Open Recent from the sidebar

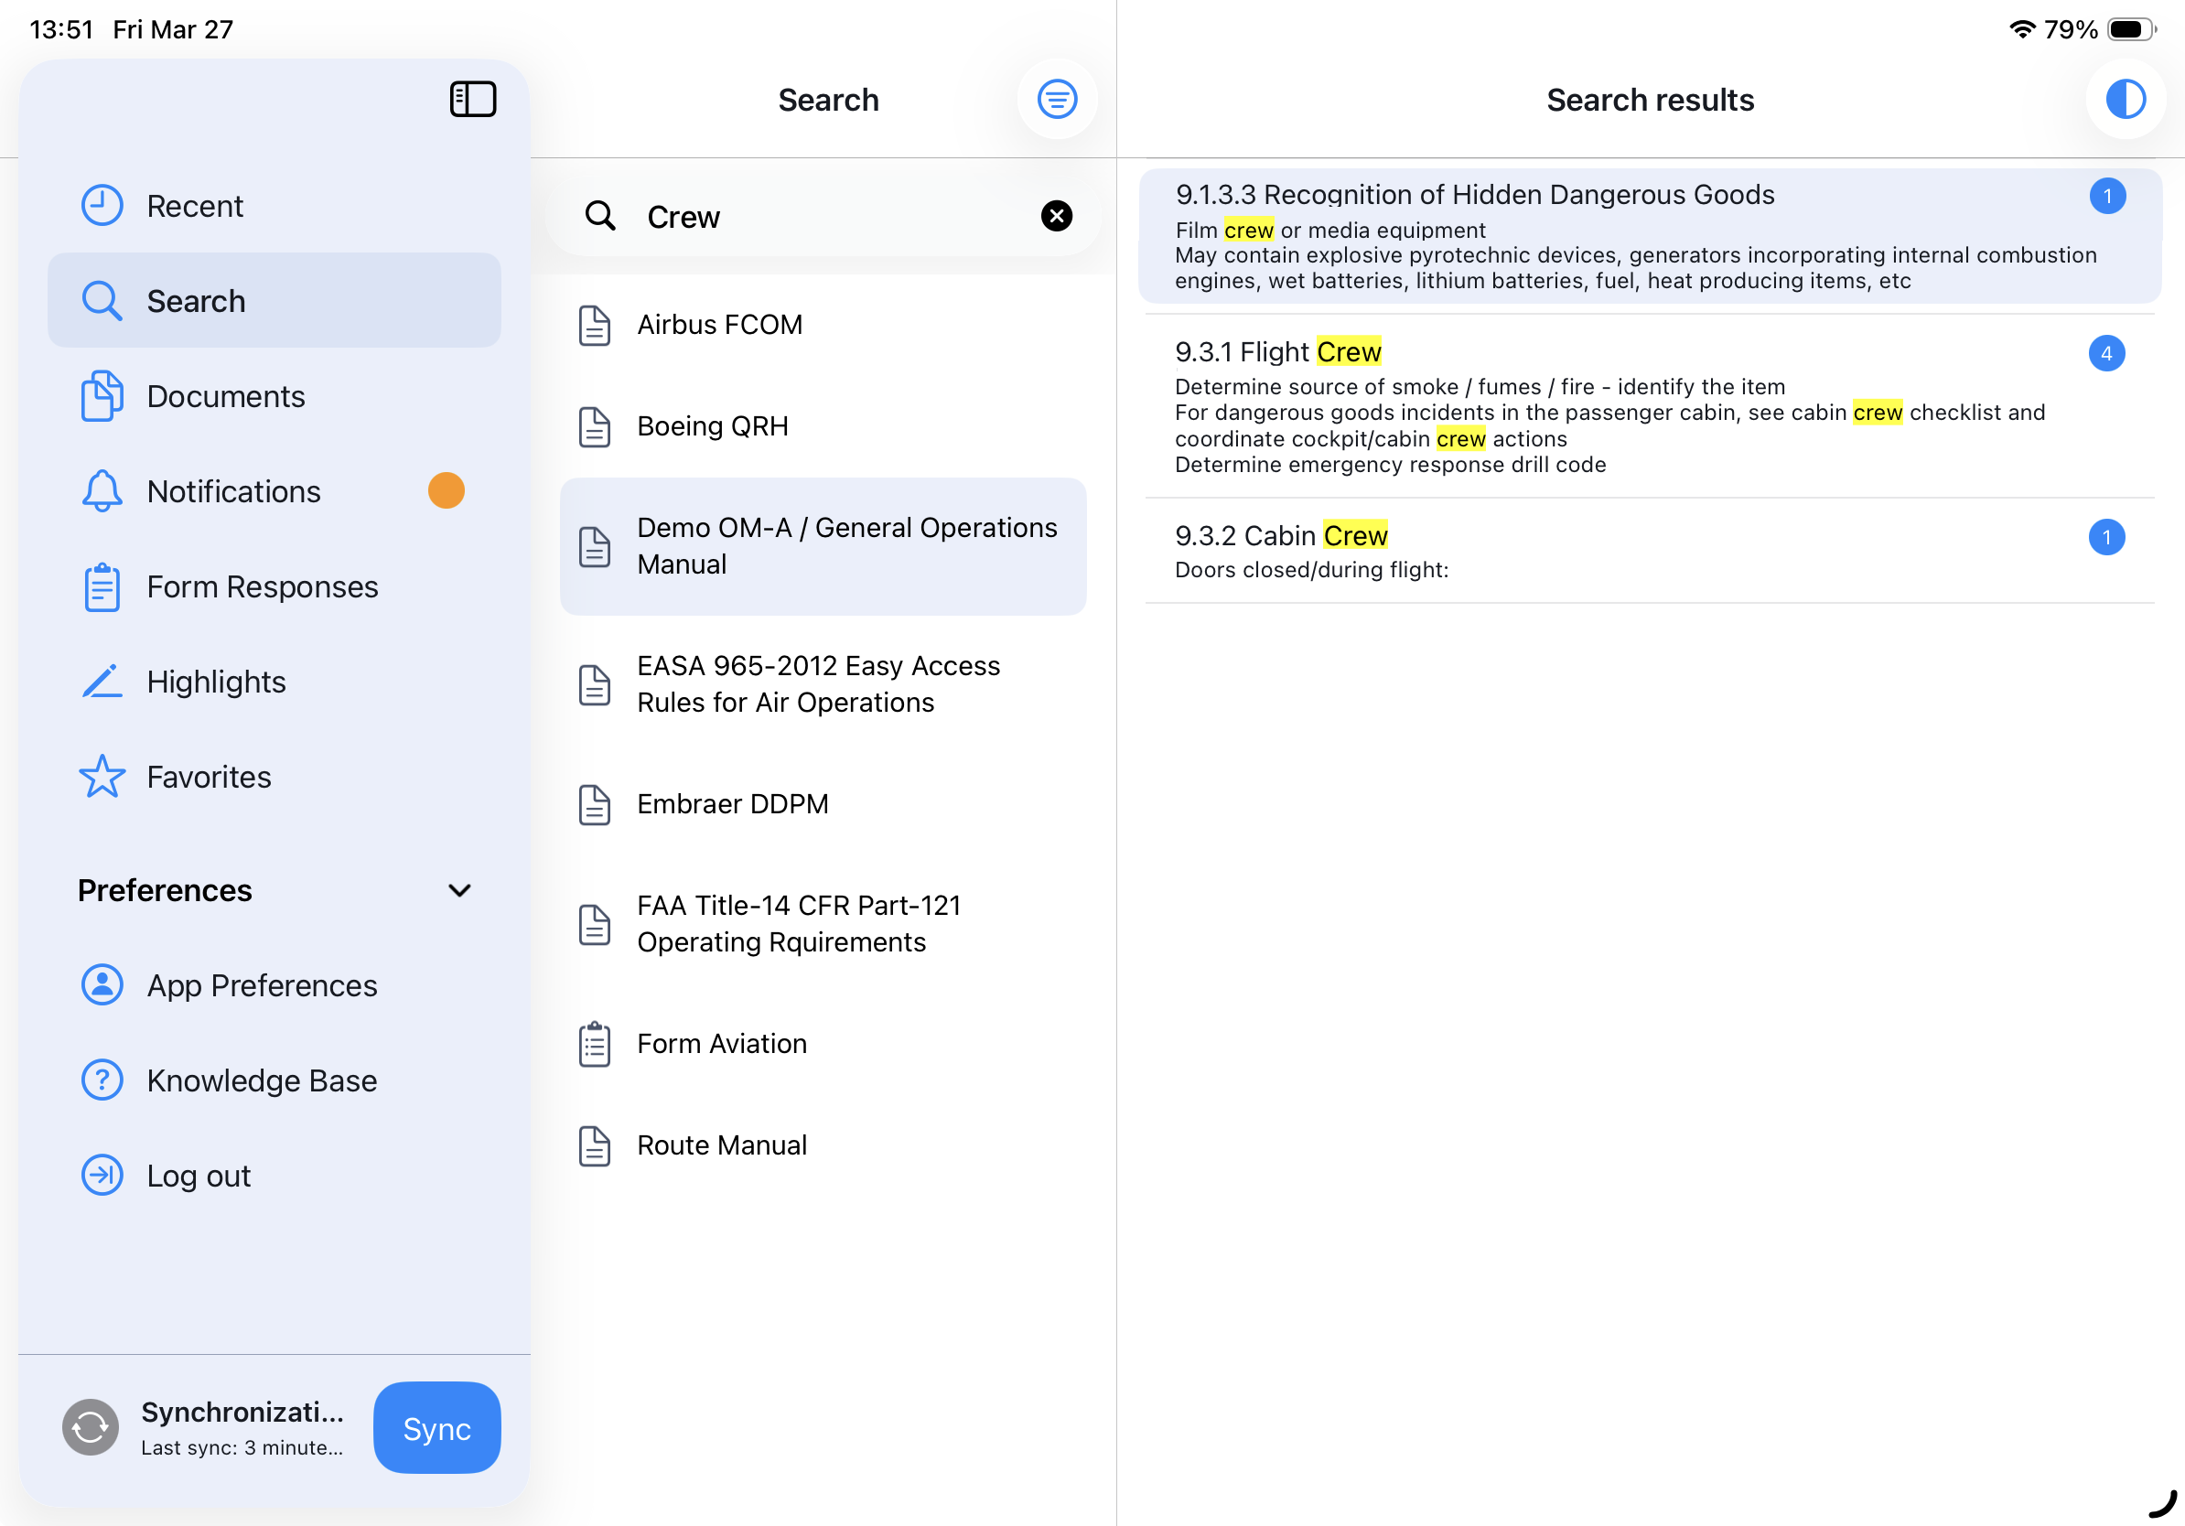194,206
